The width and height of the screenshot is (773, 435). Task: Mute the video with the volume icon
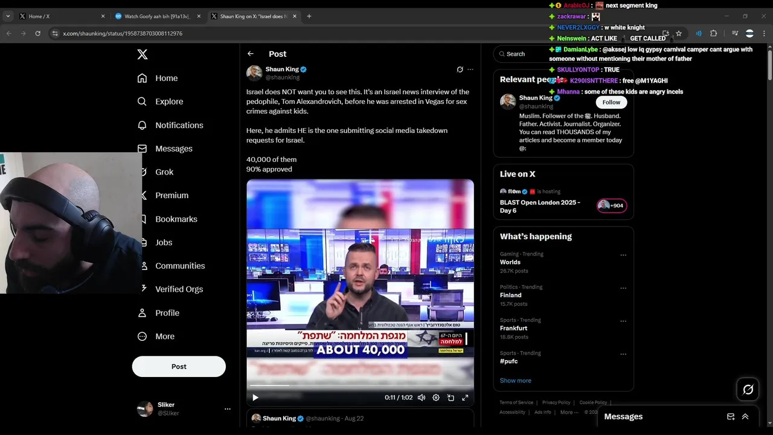[x=422, y=398]
